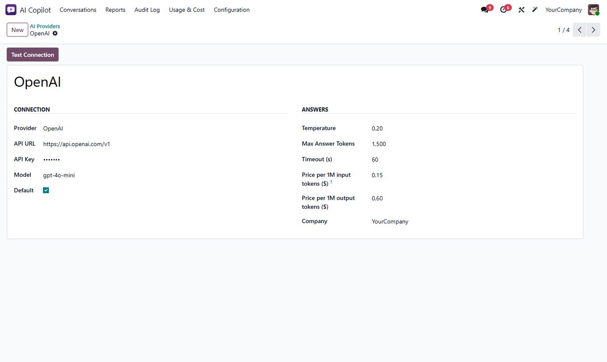
Task: Click the Test Connection button
Action: 33,55
